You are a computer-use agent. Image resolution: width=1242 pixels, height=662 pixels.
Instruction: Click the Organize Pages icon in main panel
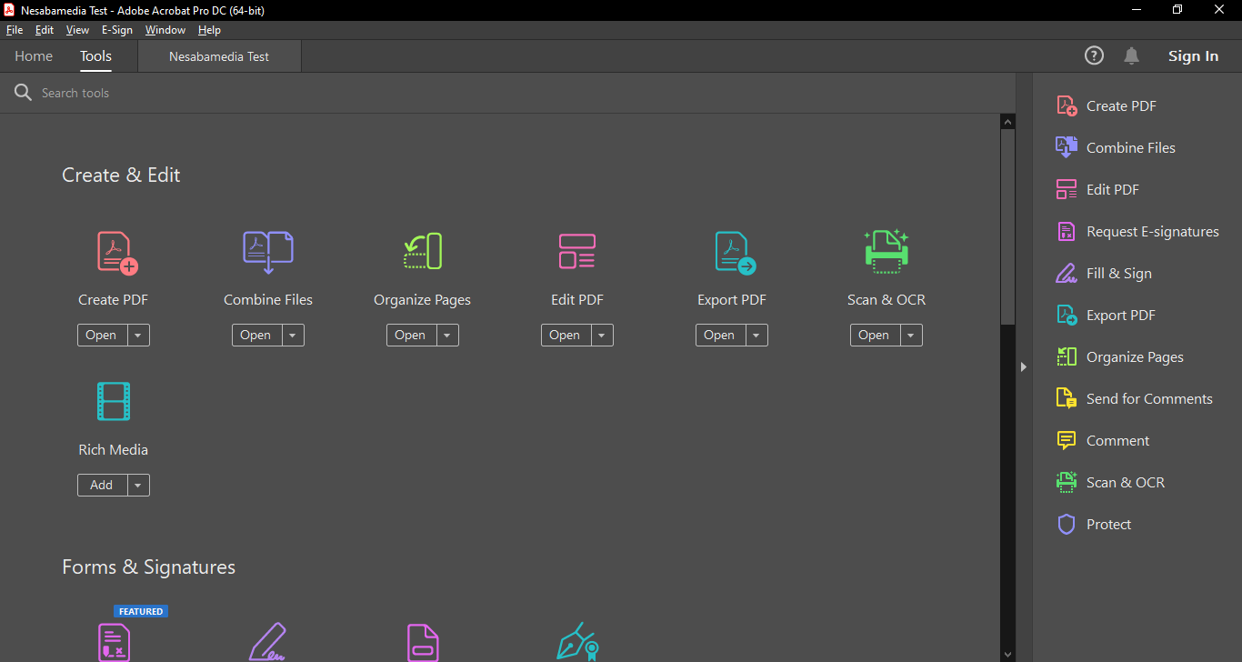pos(422,252)
